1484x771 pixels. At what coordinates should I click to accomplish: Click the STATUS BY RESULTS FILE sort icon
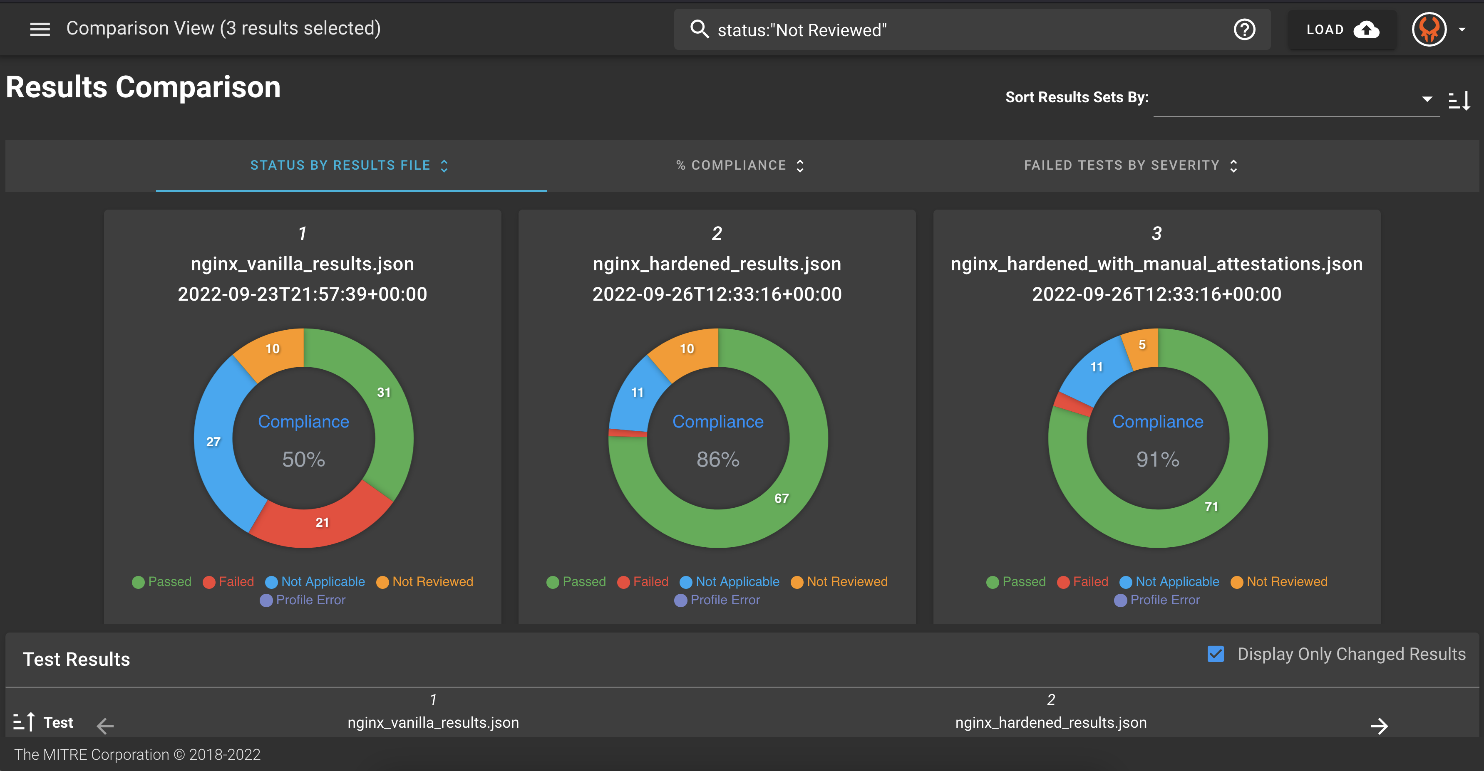[x=447, y=164]
